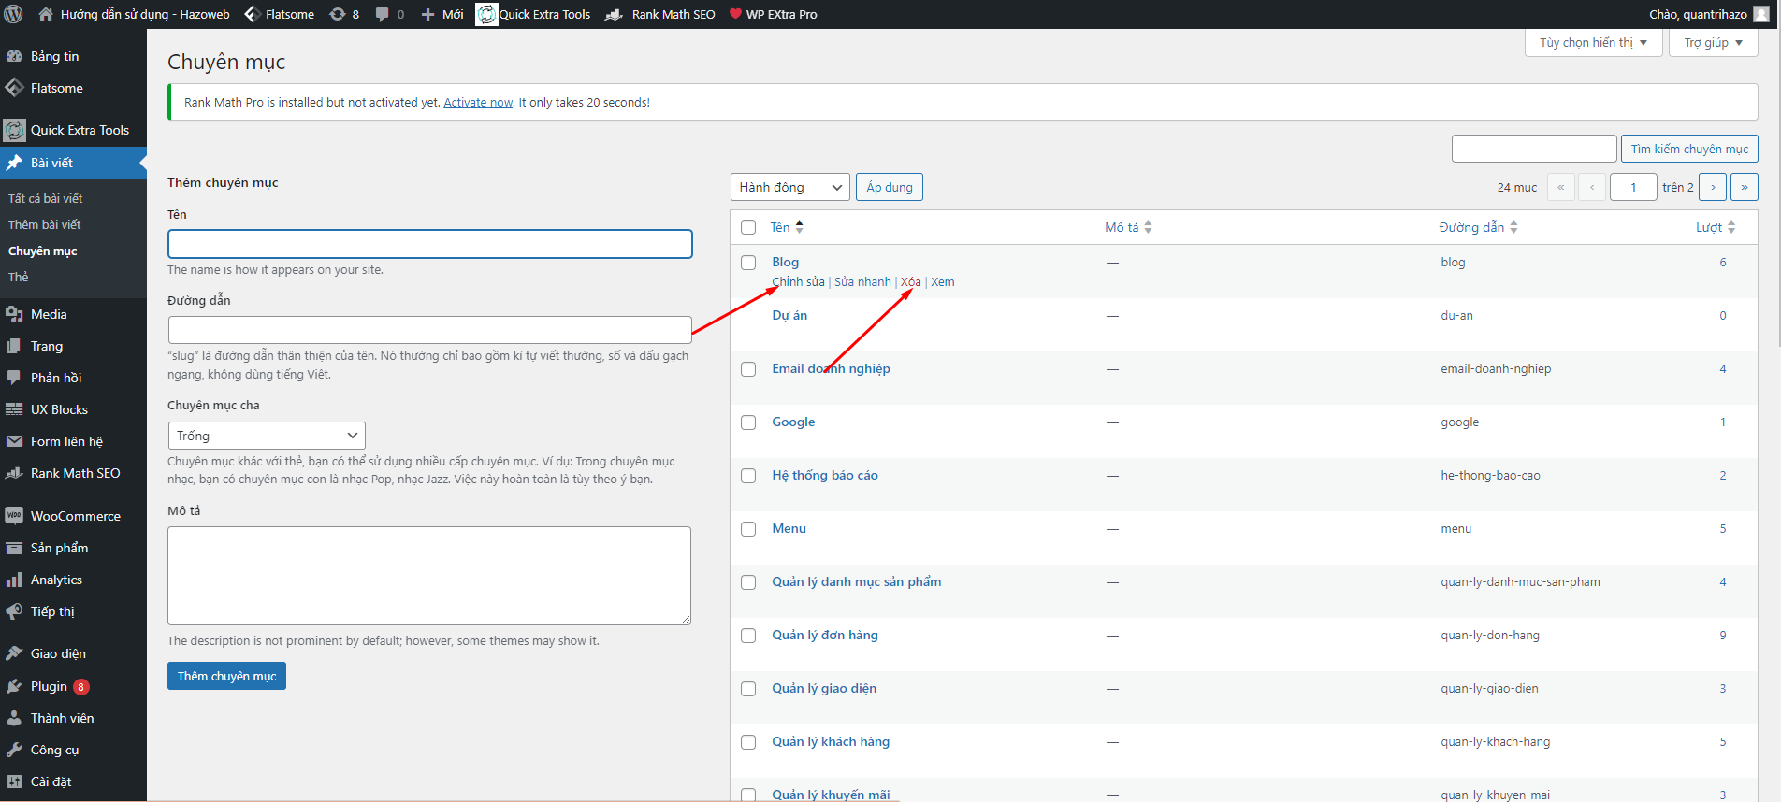
Task: Open WooCommerce icon in sidebar
Action: [x=14, y=516]
